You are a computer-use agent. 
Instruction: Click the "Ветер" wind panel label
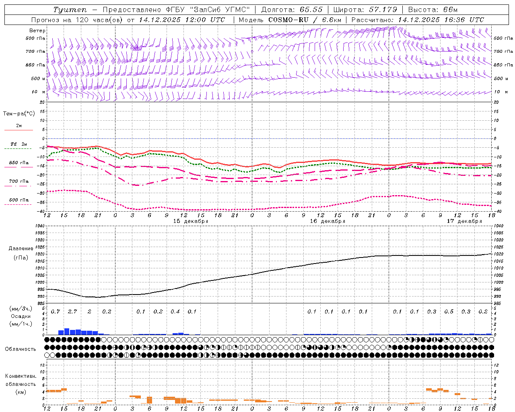point(37,31)
